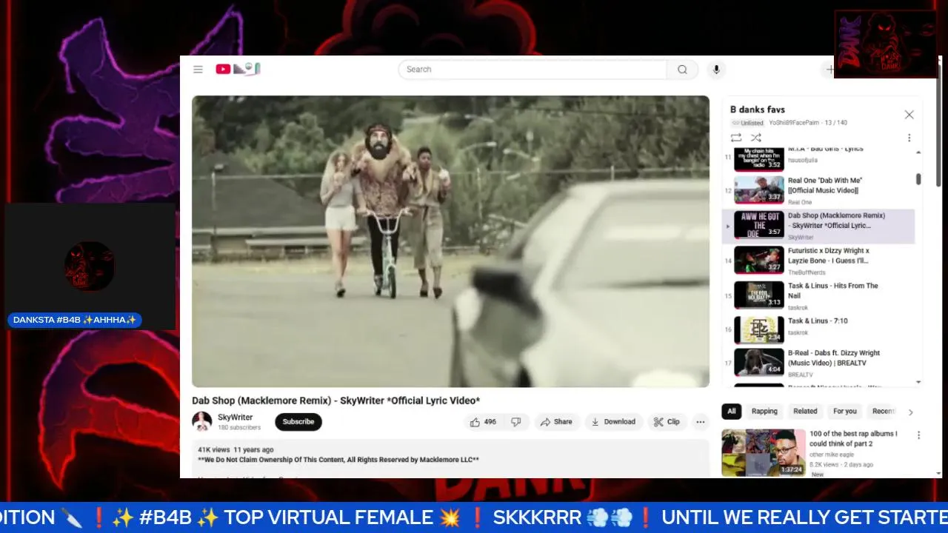Viewport: 948px width, 533px height.
Task: Play Task & Linus - Hits From The Nail
Action: click(818, 295)
